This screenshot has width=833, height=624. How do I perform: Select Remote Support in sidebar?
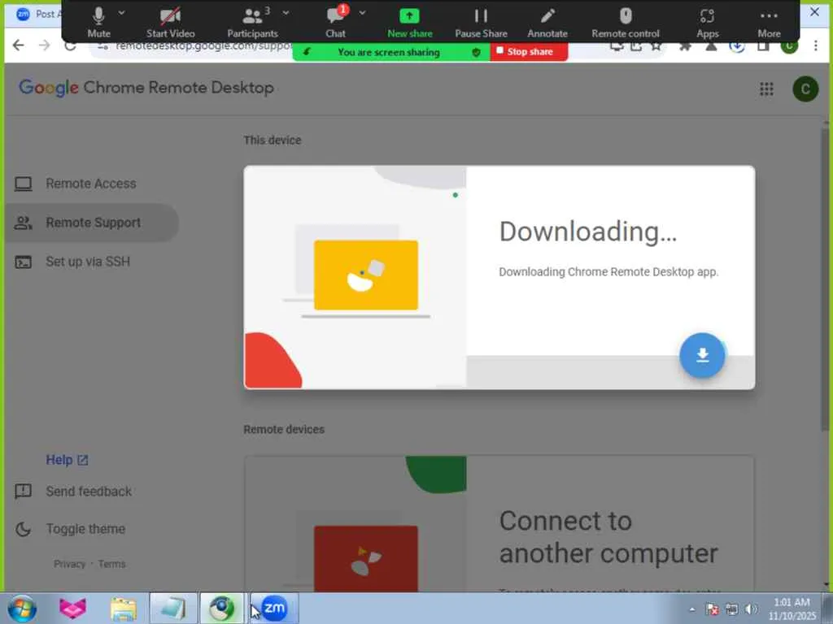pyautogui.click(x=91, y=223)
